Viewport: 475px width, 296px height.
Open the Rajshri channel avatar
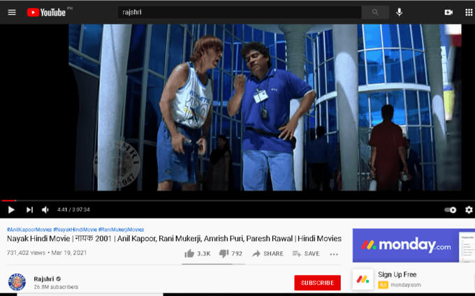17,282
